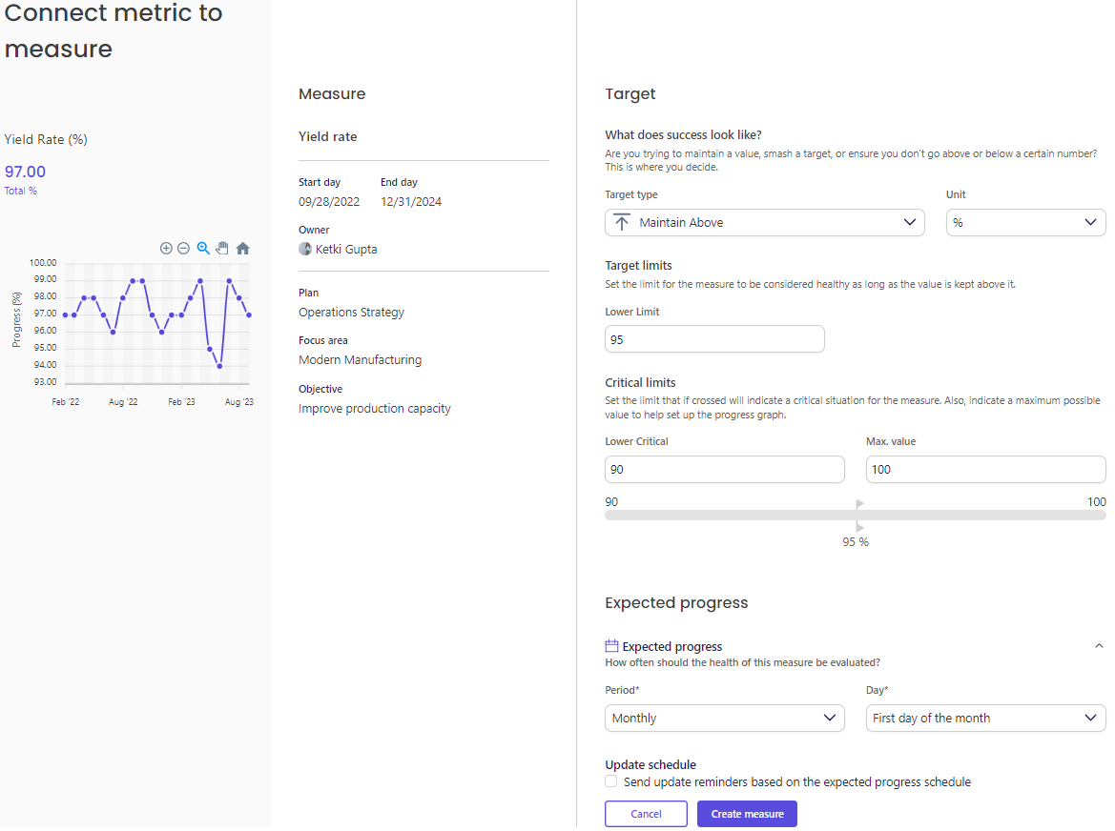Open the Day dropdown for expected progress
1115x831 pixels.
coord(985,718)
